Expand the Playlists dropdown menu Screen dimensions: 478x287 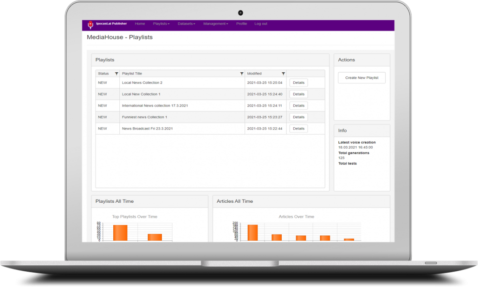161,24
